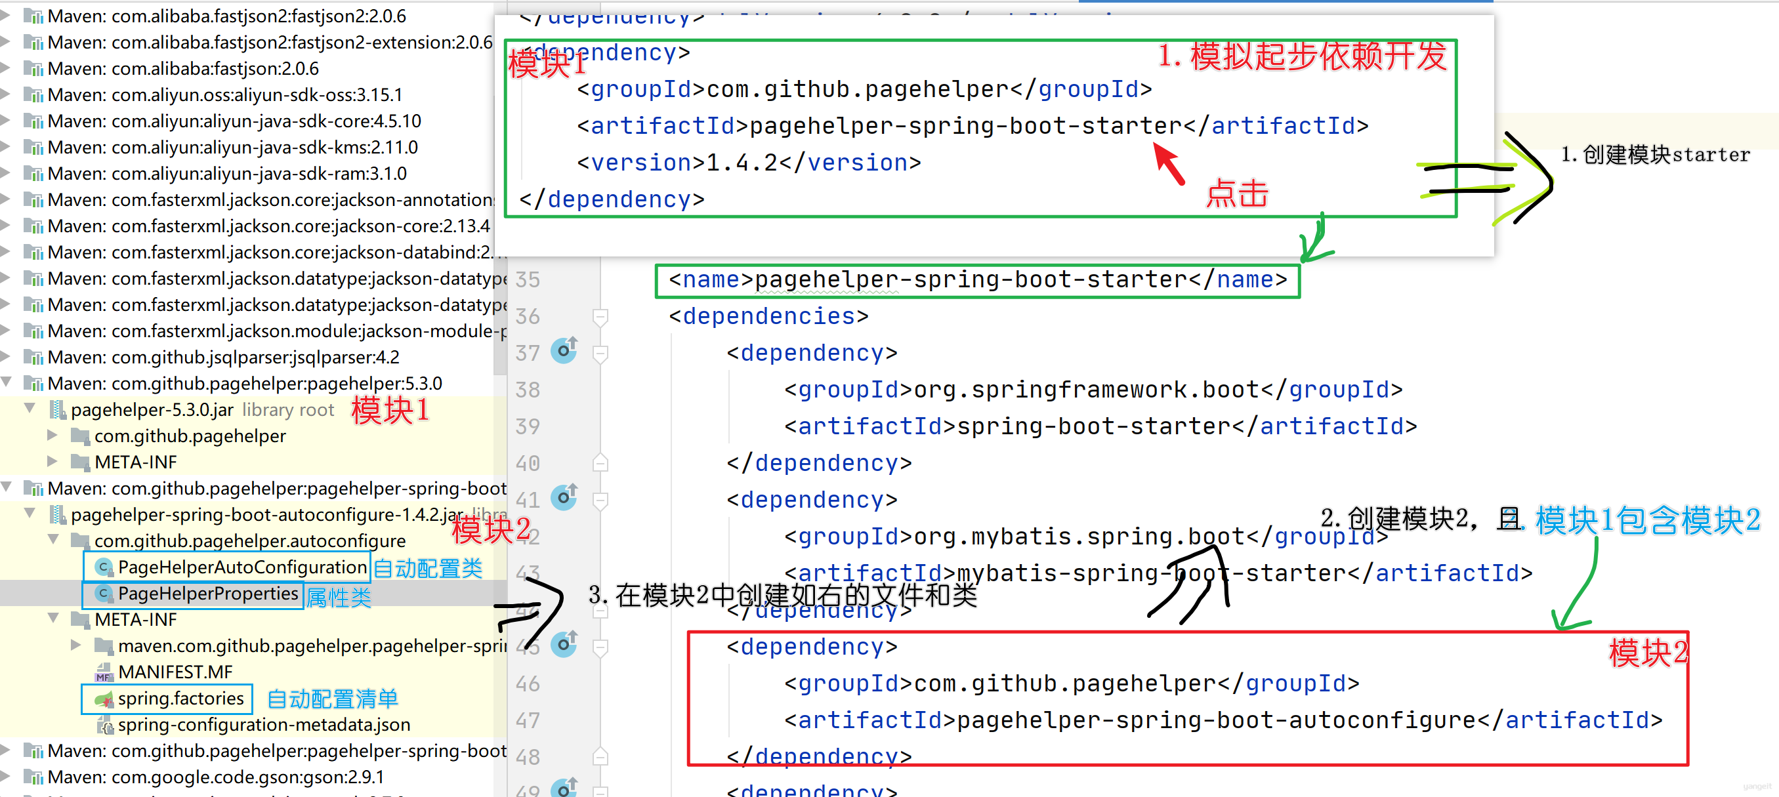This screenshot has width=1779, height=797.
Task: Click library icon of com.alibaba:fastjson:2.0.6 entry
Action: (33, 68)
